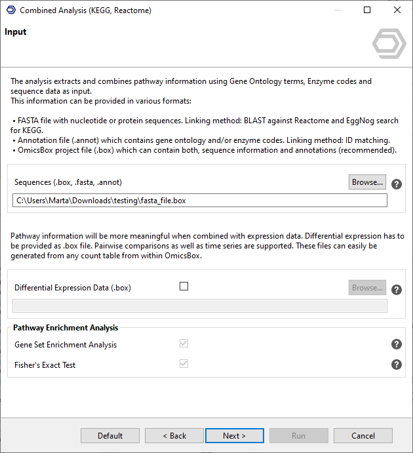
Task: Show help for Gene Set Enrichment Analysis
Action: 397,344
